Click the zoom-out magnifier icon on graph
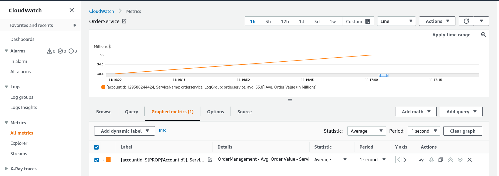Image resolution: width=499 pixels, height=176 pixels. coord(483,35)
